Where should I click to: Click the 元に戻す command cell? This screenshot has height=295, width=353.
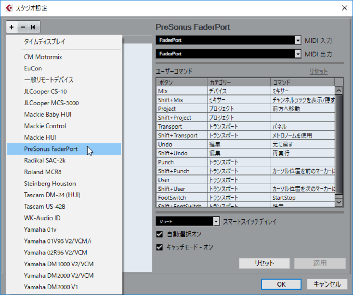point(303,145)
